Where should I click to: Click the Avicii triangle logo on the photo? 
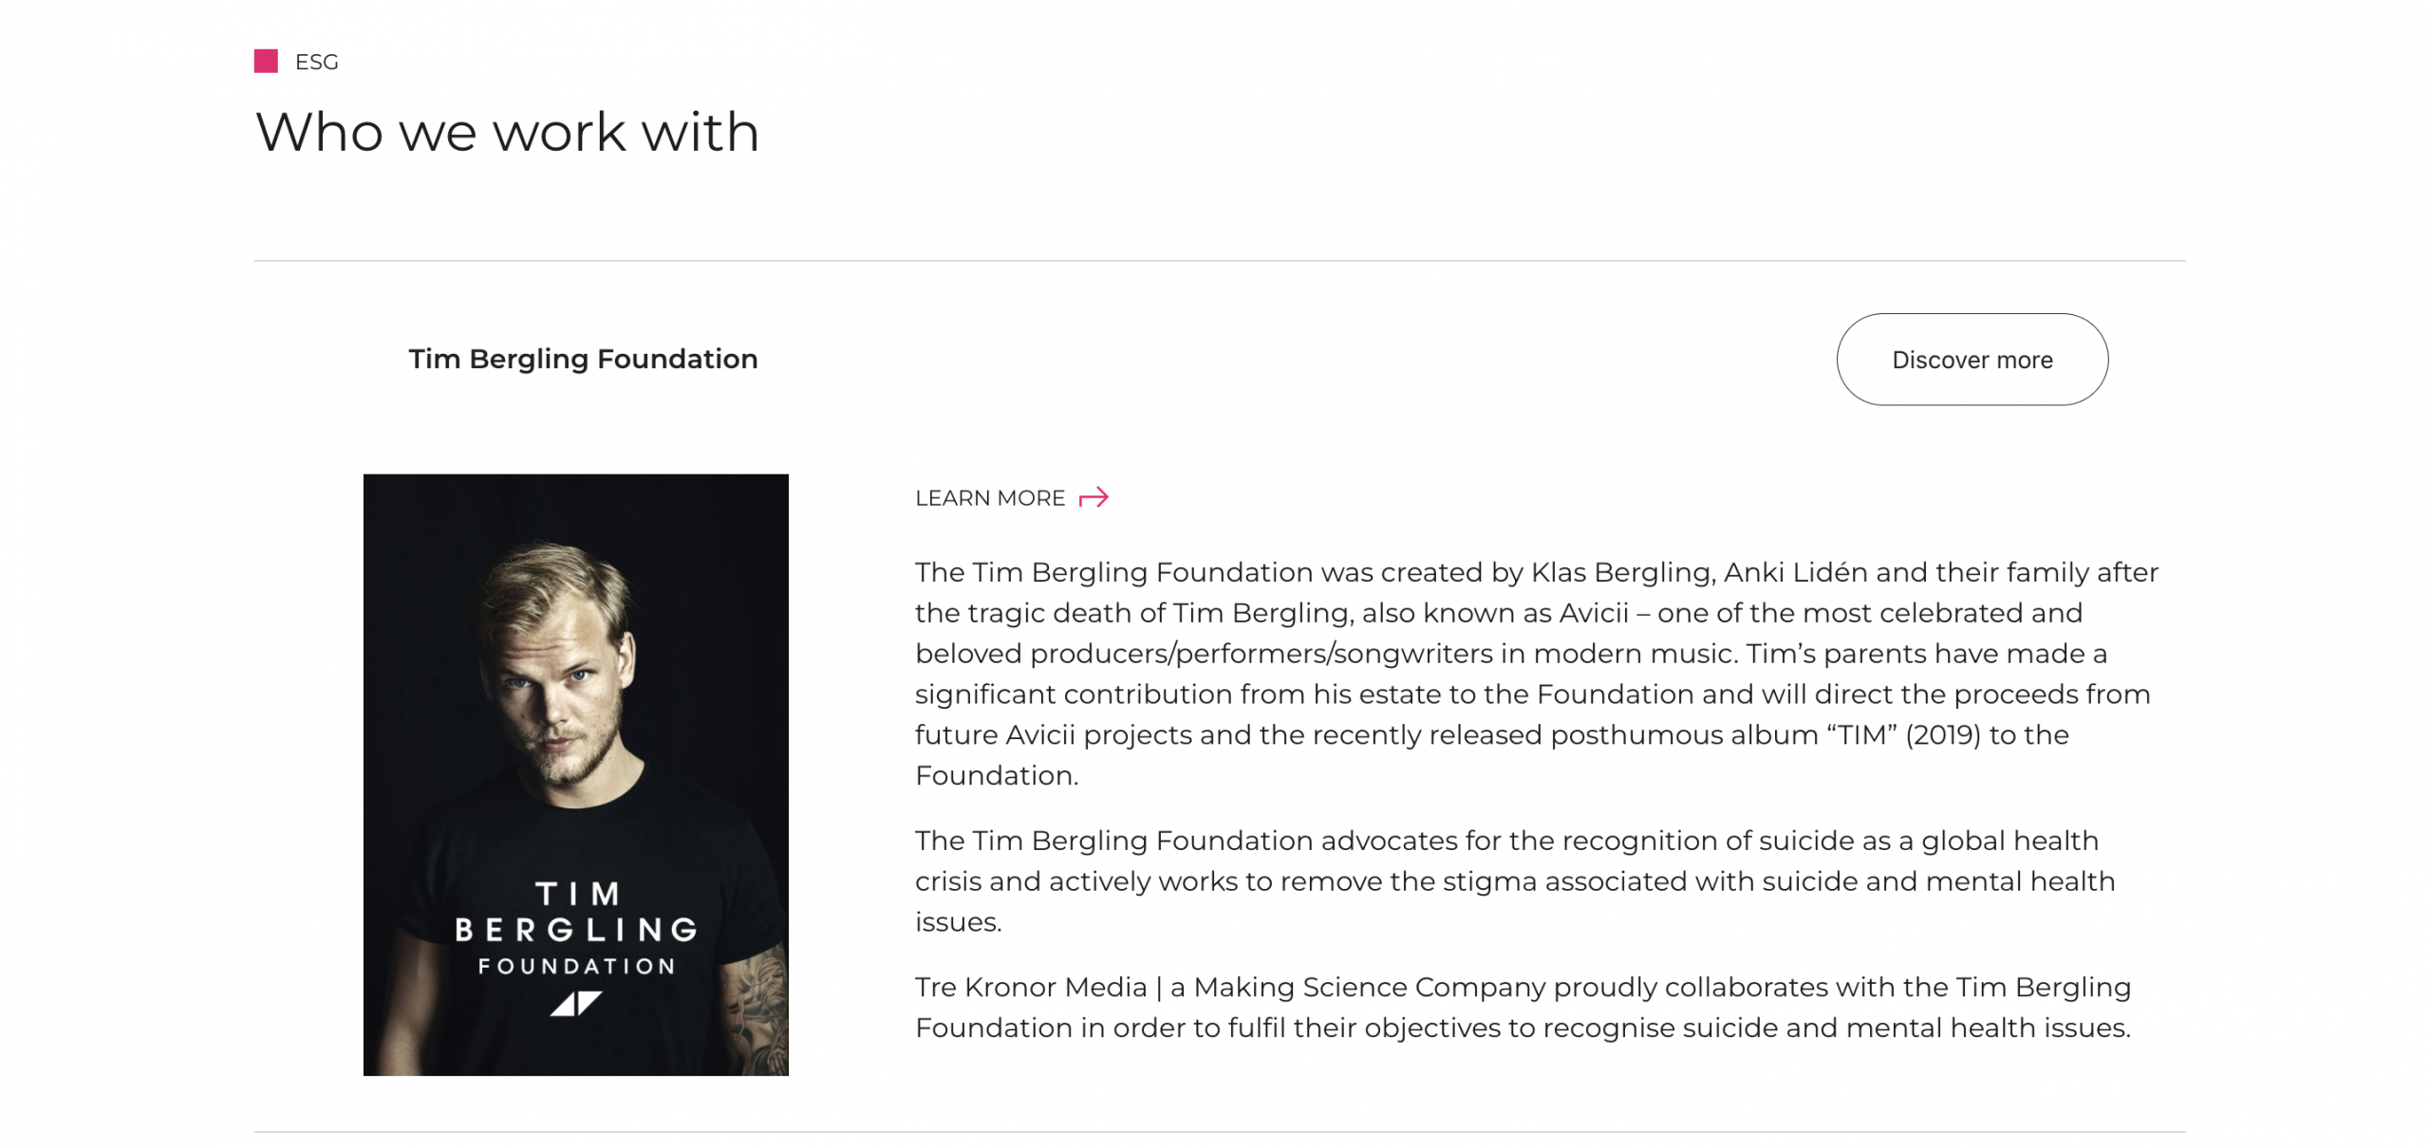575,1003
